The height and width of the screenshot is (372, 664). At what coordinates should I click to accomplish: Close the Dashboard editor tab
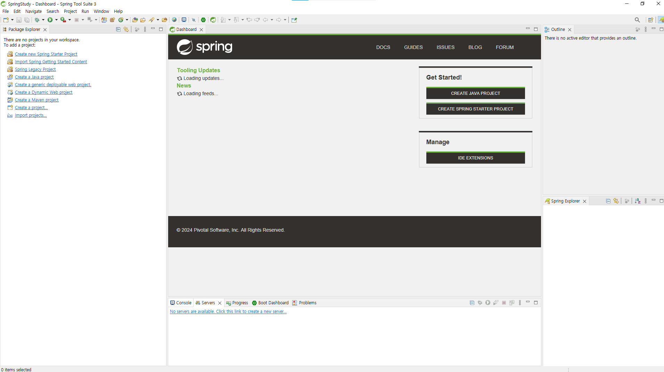point(201,30)
